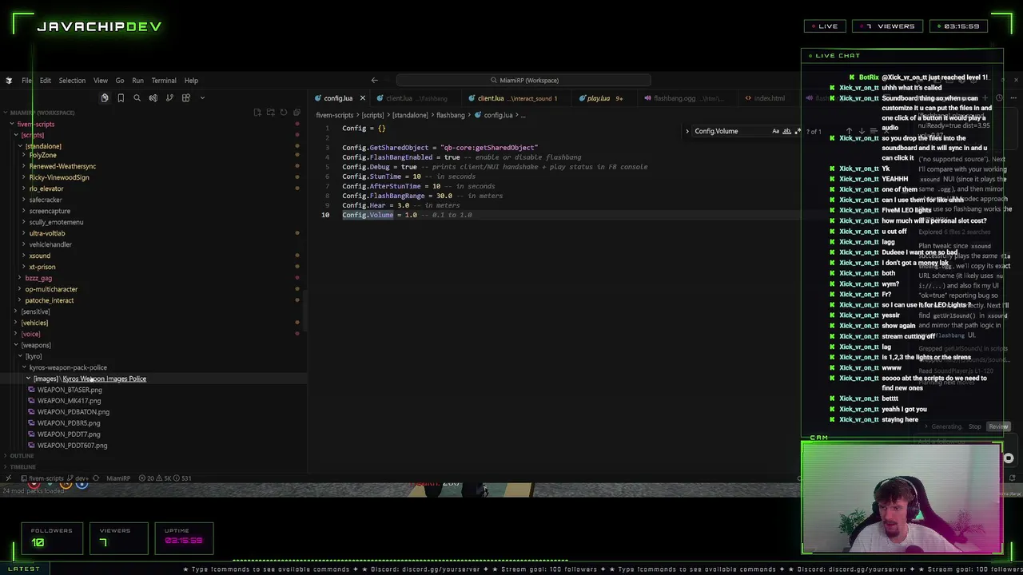Click line 5 Config.Debug code line
Screen dimensions: 1023x575
click(x=495, y=167)
